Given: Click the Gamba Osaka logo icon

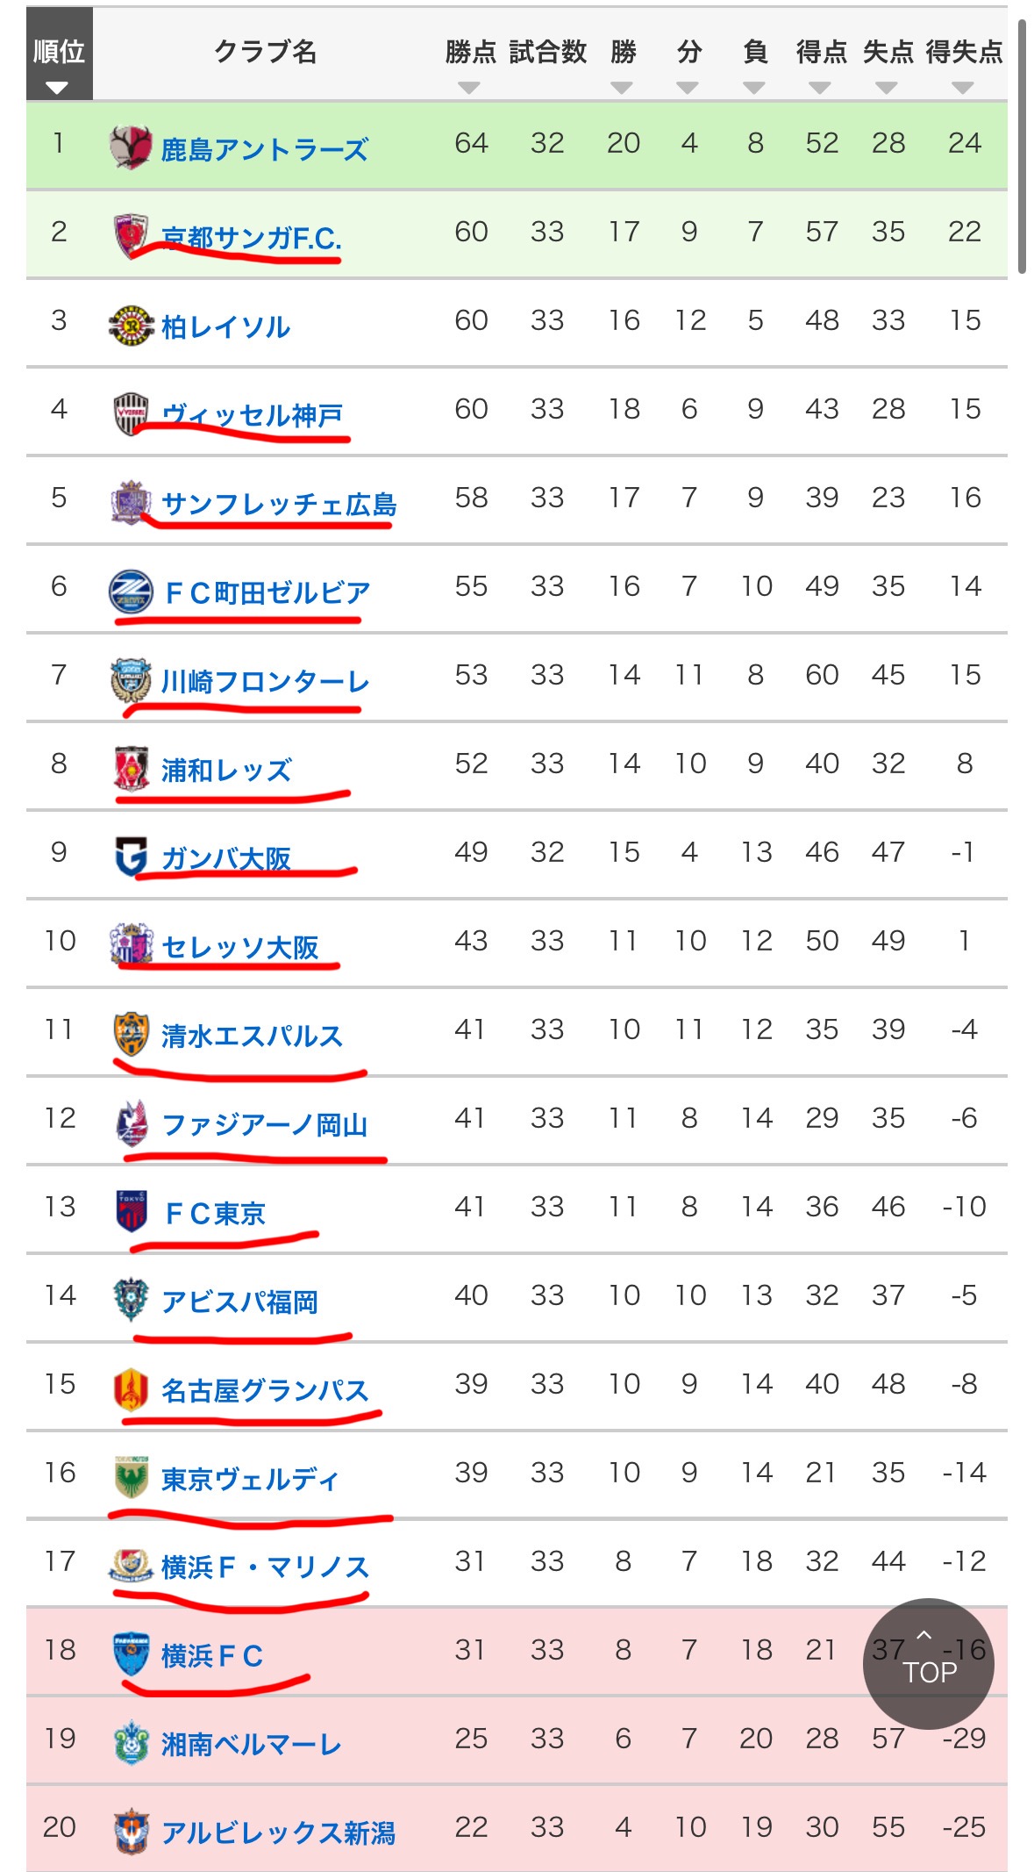Looking at the screenshot, I should click(131, 857).
